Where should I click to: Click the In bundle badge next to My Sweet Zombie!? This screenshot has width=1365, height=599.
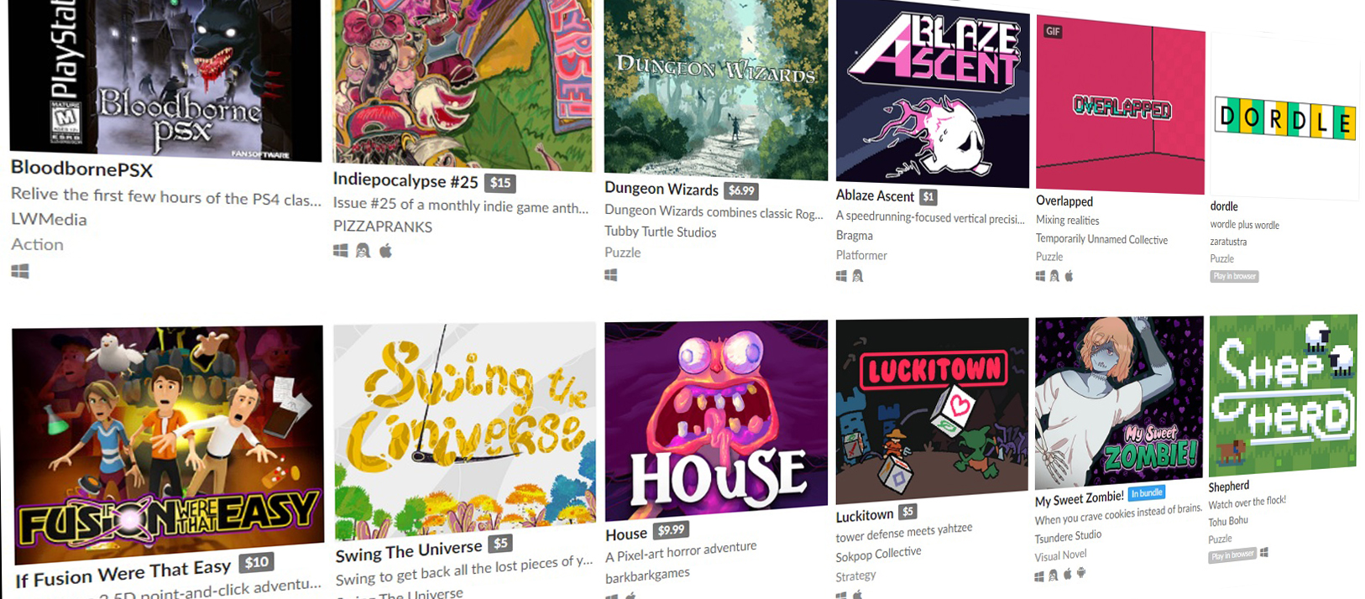[x=1147, y=493]
